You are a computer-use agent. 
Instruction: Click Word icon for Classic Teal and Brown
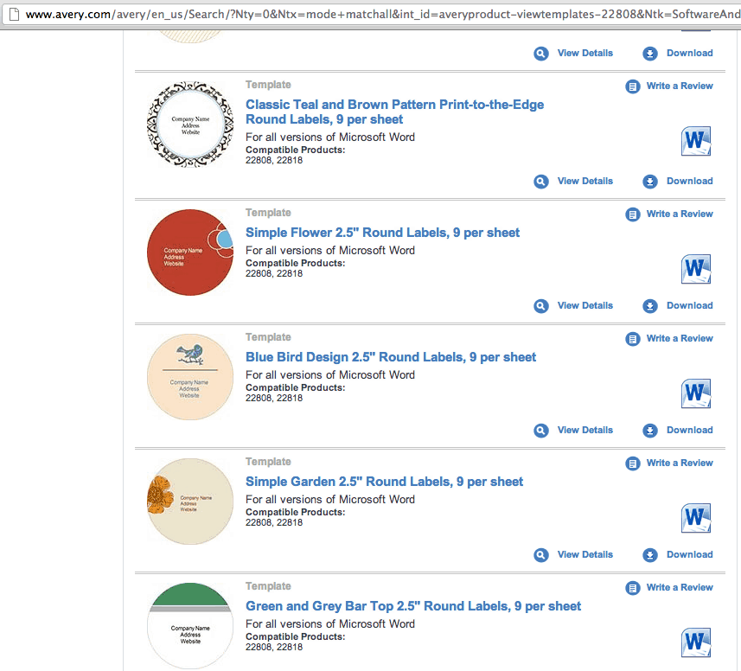[696, 141]
